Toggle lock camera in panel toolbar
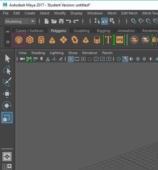 29,59
